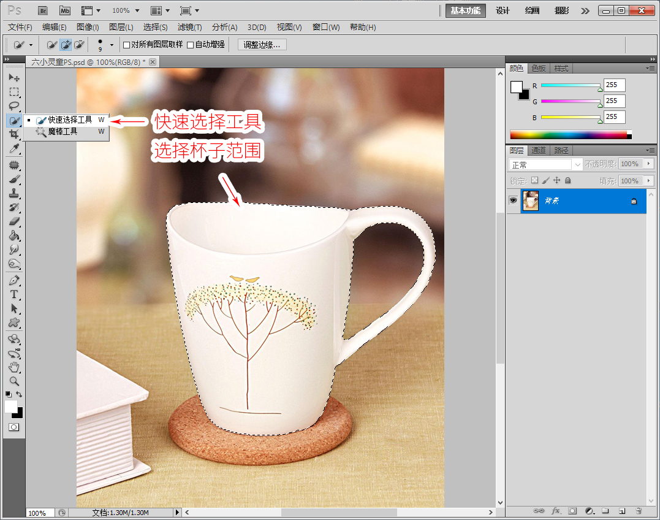Image resolution: width=660 pixels, height=520 pixels.
Task: Expand more workspaces with double chevron
Action: [585, 11]
